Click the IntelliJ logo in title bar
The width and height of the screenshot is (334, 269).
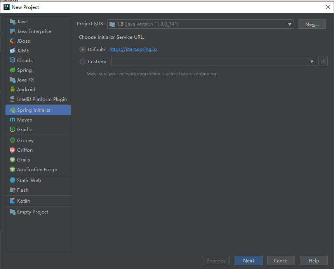pyautogui.click(x=7, y=7)
